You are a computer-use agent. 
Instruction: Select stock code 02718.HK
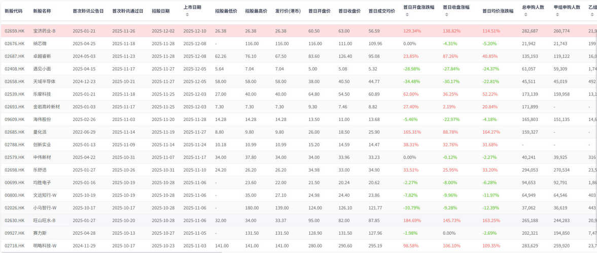pyautogui.click(x=15, y=246)
